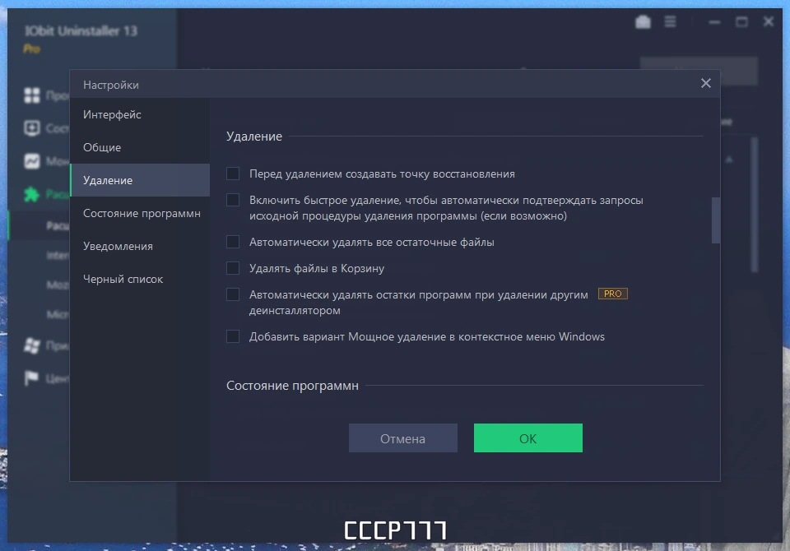Enable creating restore point before uninstall
The width and height of the screenshot is (790, 551).
click(233, 174)
